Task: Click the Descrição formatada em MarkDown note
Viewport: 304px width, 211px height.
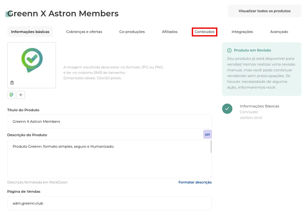Action: pyautogui.click(x=37, y=182)
